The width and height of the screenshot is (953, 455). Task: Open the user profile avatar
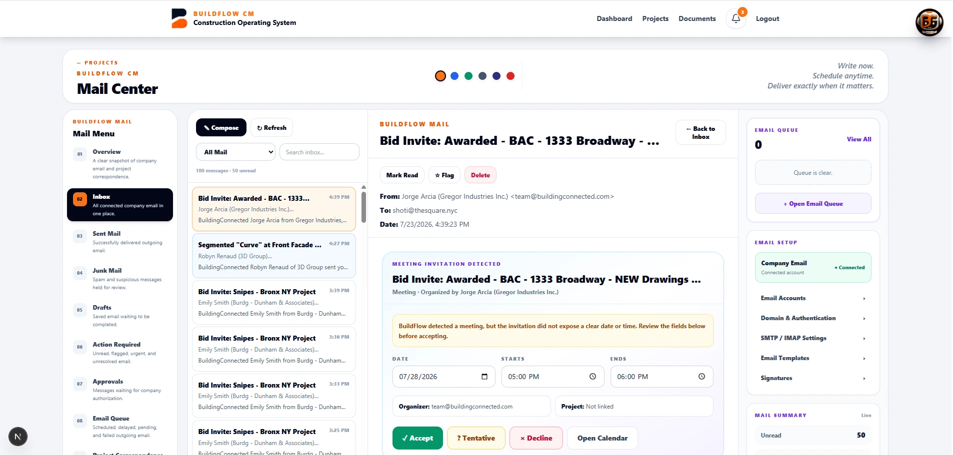(929, 22)
